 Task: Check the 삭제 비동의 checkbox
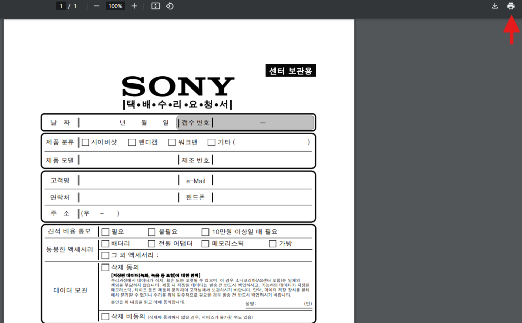106,317
